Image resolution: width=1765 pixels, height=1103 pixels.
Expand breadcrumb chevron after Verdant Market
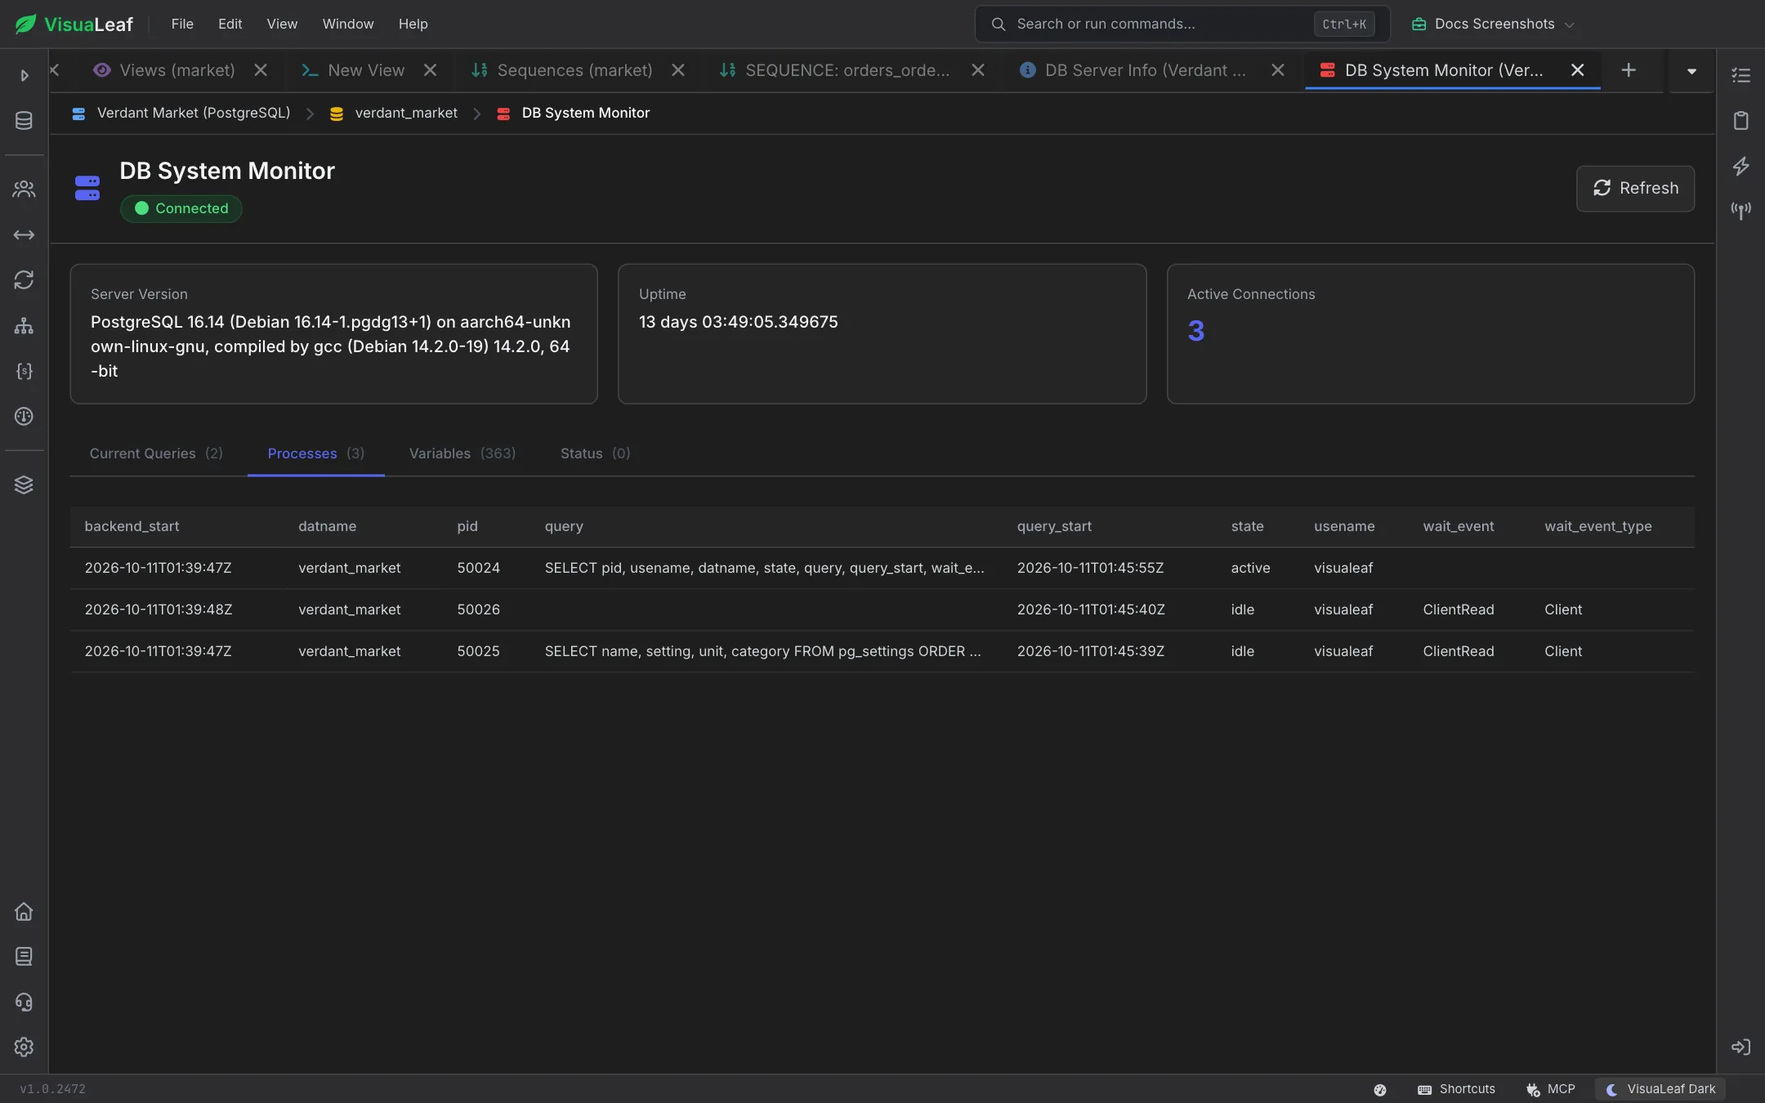pos(311,114)
